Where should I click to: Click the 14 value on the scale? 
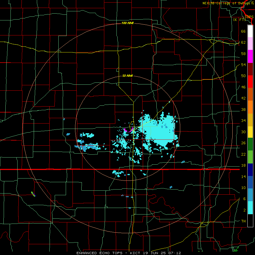[243, 177]
